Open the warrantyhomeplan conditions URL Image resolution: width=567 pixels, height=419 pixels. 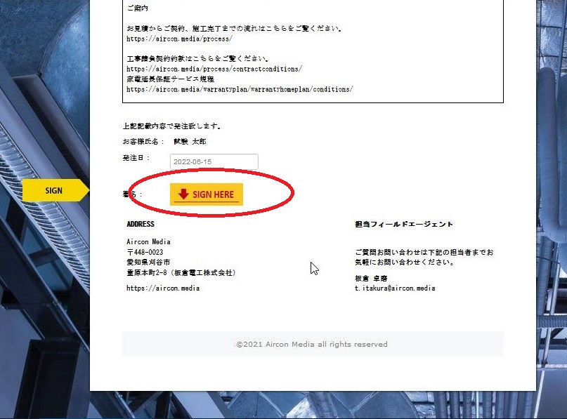tap(239, 89)
